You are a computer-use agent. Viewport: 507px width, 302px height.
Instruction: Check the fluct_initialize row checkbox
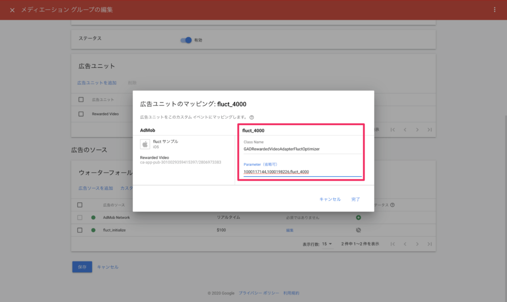(80, 230)
